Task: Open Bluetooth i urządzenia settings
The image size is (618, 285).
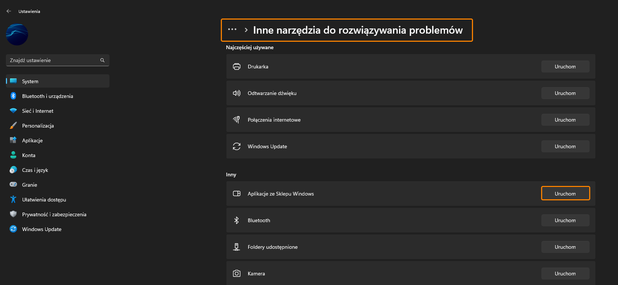Action: [58, 96]
